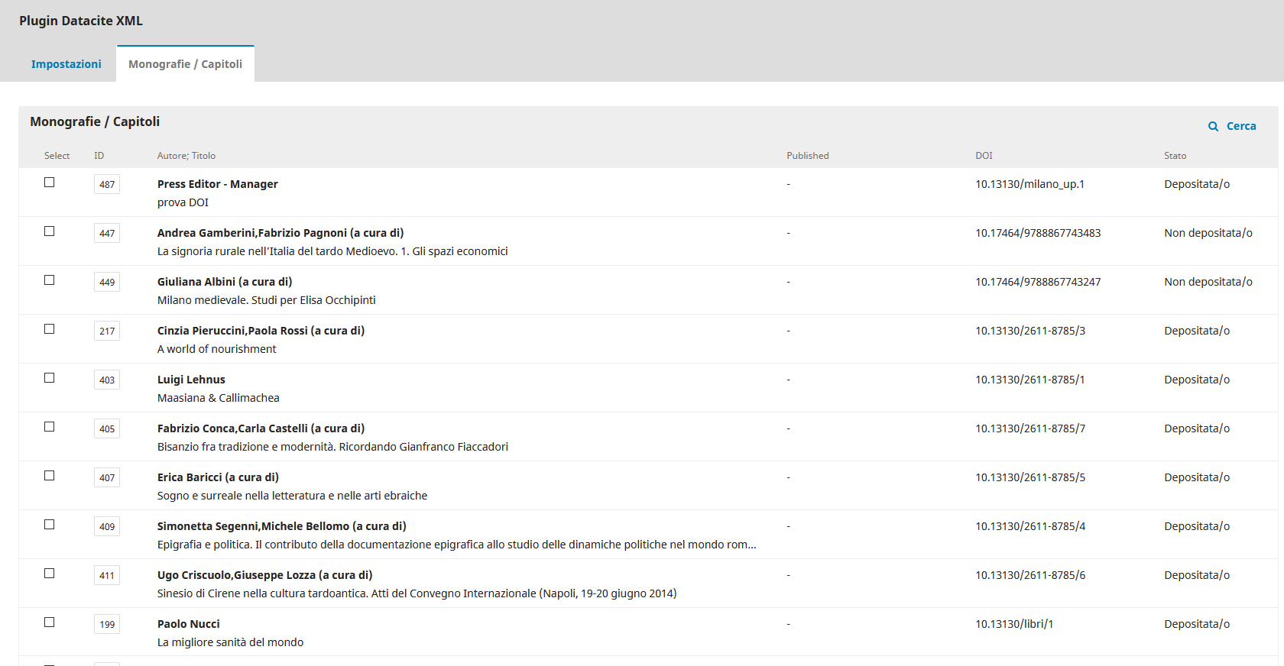Viewport: 1284px width, 666px height.
Task: Select the checkbox for submission 409
Action: tap(50, 525)
